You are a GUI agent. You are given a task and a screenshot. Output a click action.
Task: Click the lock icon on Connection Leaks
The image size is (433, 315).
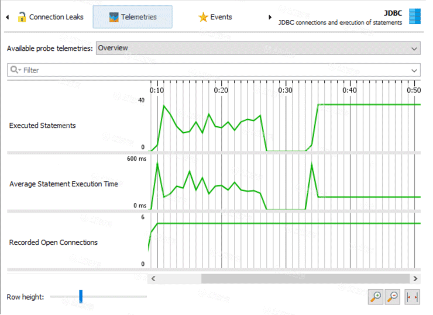click(22, 17)
